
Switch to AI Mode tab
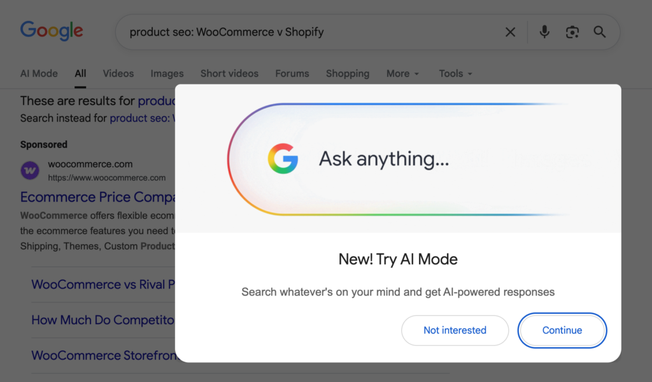tap(39, 74)
